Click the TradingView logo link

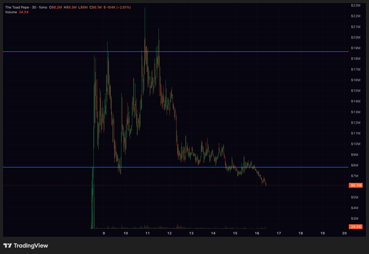click(x=26, y=245)
